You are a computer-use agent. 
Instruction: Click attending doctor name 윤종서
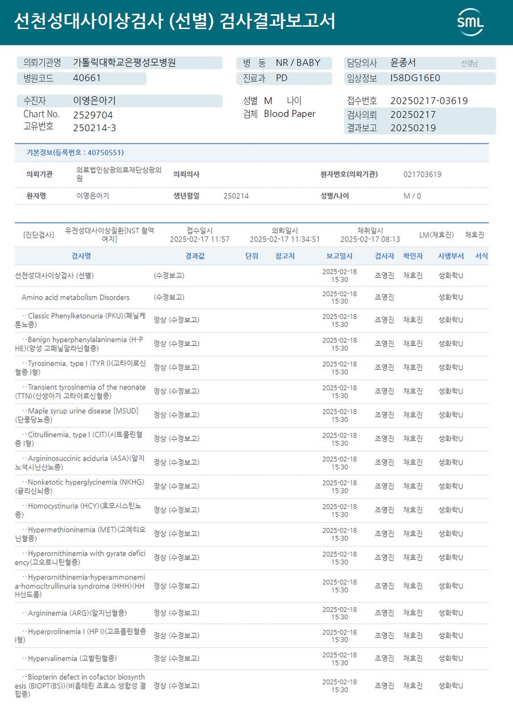[x=403, y=63]
